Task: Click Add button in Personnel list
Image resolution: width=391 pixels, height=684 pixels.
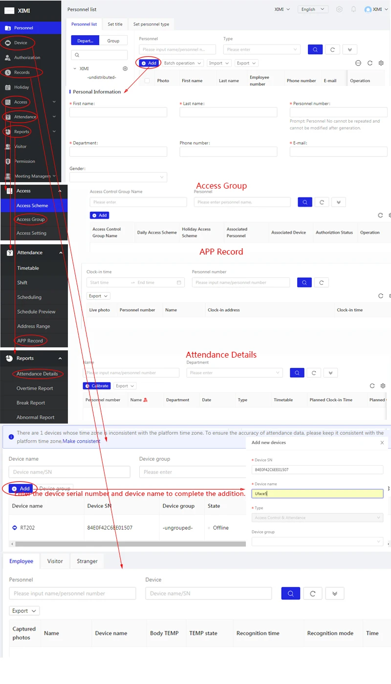Action: click(x=149, y=63)
